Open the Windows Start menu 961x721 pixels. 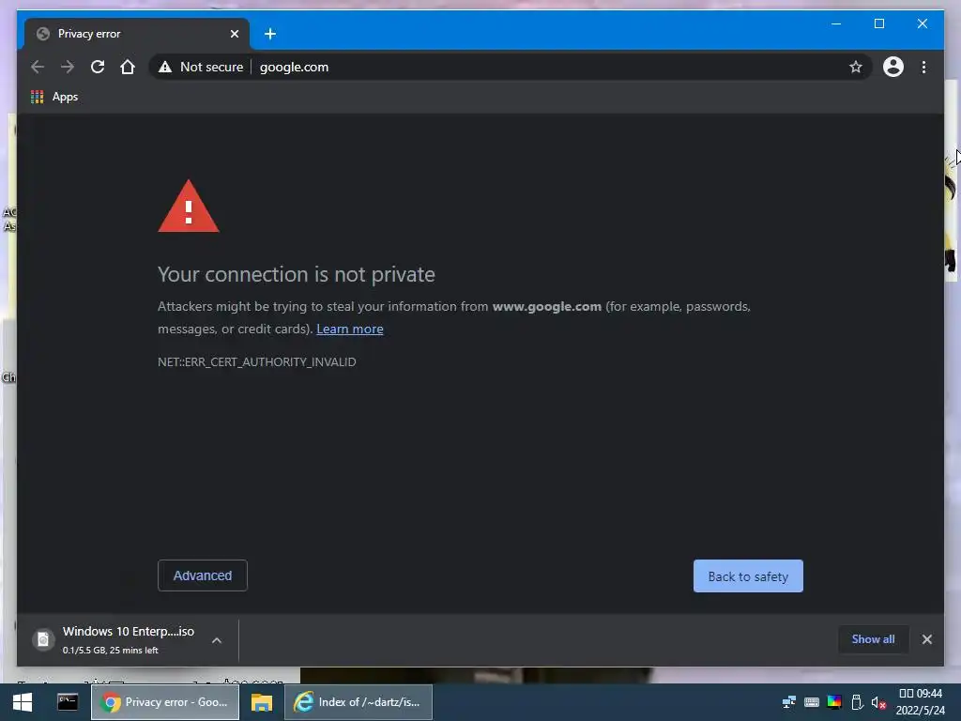pos(23,702)
